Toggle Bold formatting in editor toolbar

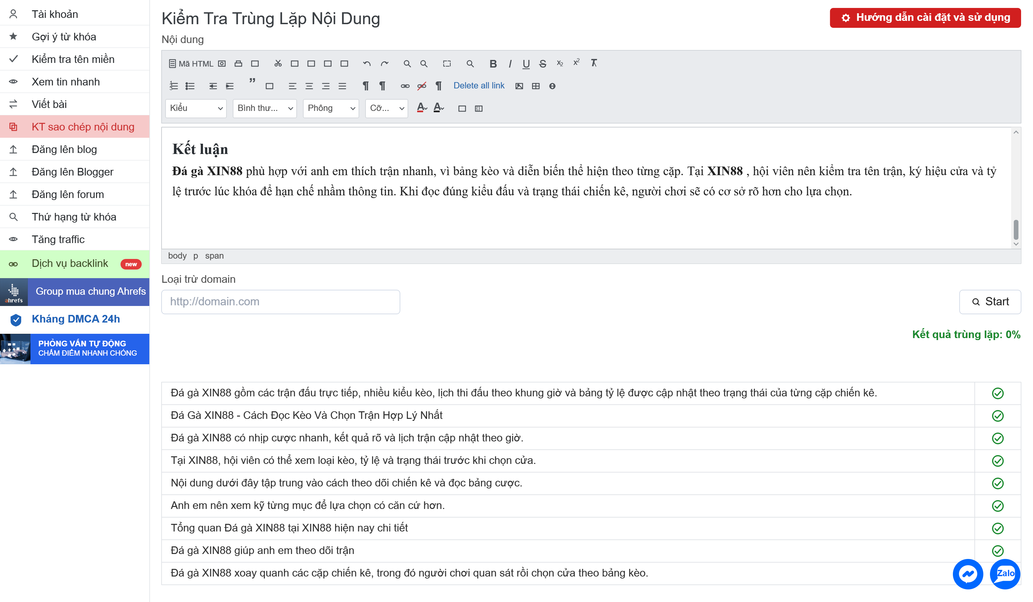[x=493, y=64]
